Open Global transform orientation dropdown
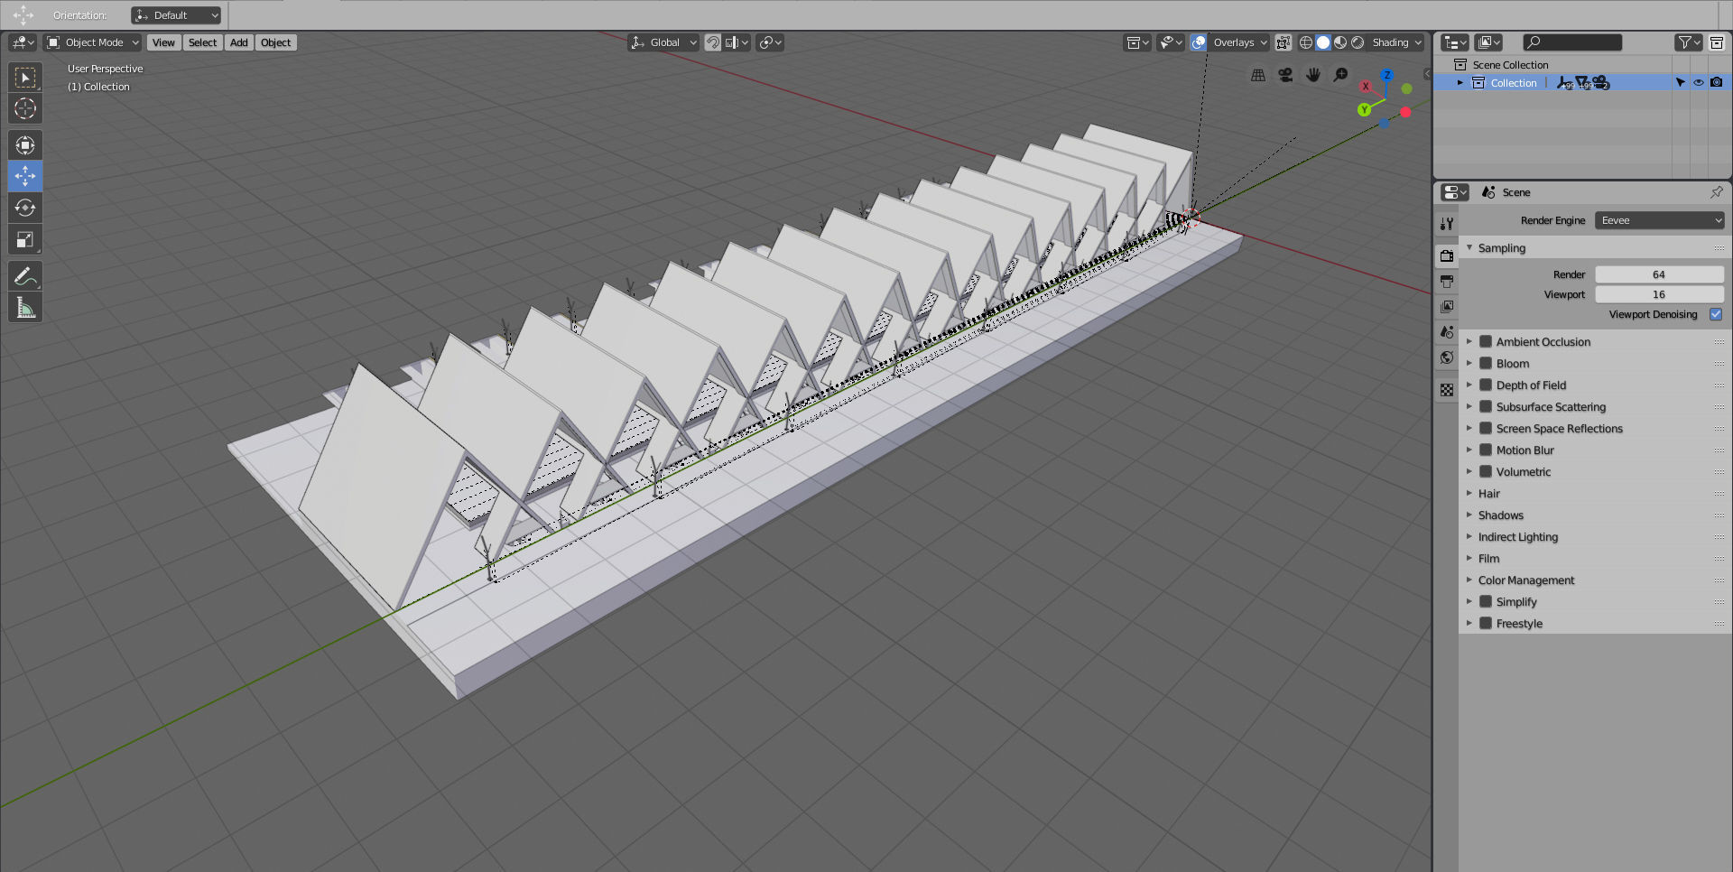Image resolution: width=1733 pixels, height=872 pixels. [663, 42]
